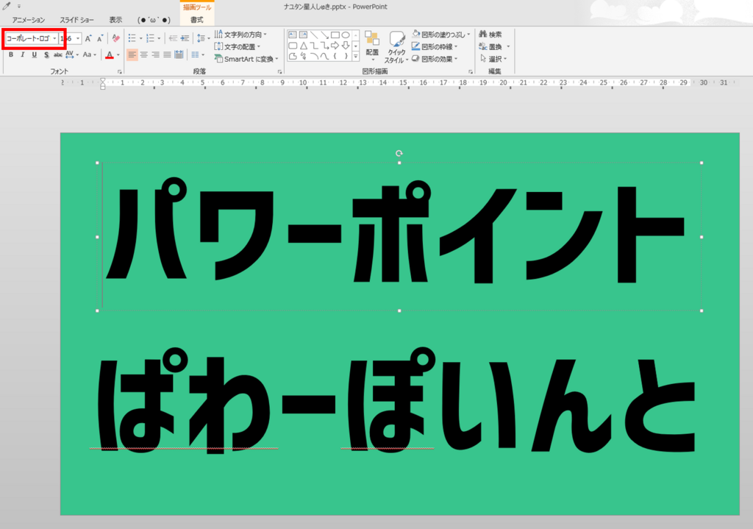This screenshot has width=753, height=529.
Task: Select the curve shape
Action: point(324,56)
